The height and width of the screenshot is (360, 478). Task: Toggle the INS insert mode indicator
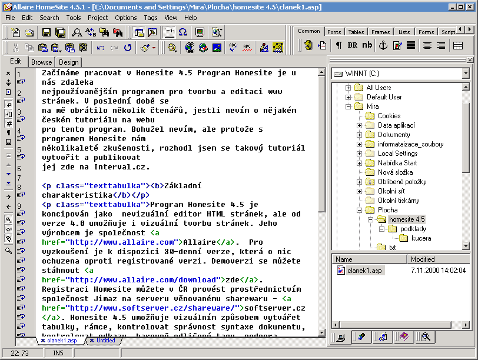tap(58, 354)
